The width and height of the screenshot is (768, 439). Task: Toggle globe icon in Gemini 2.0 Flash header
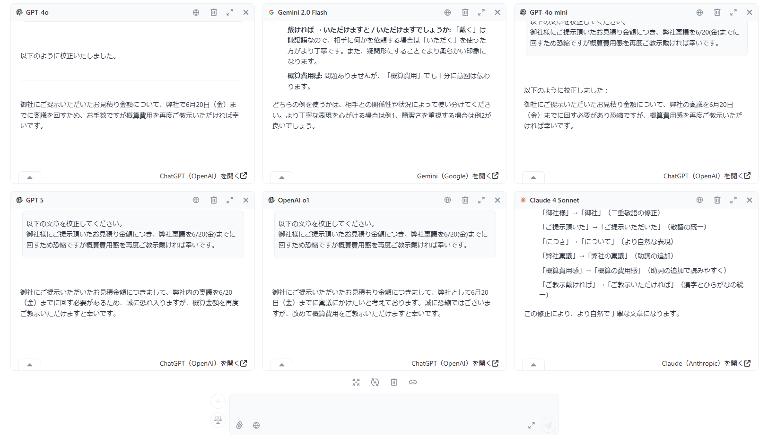coord(447,12)
